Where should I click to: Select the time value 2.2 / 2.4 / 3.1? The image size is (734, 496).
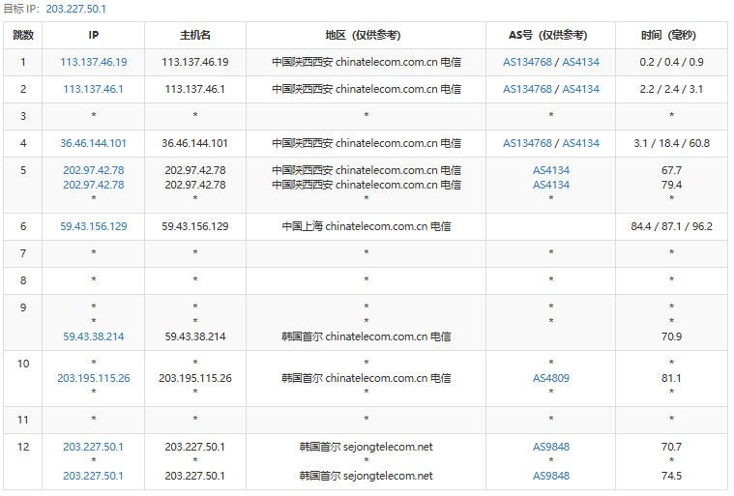point(672,89)
